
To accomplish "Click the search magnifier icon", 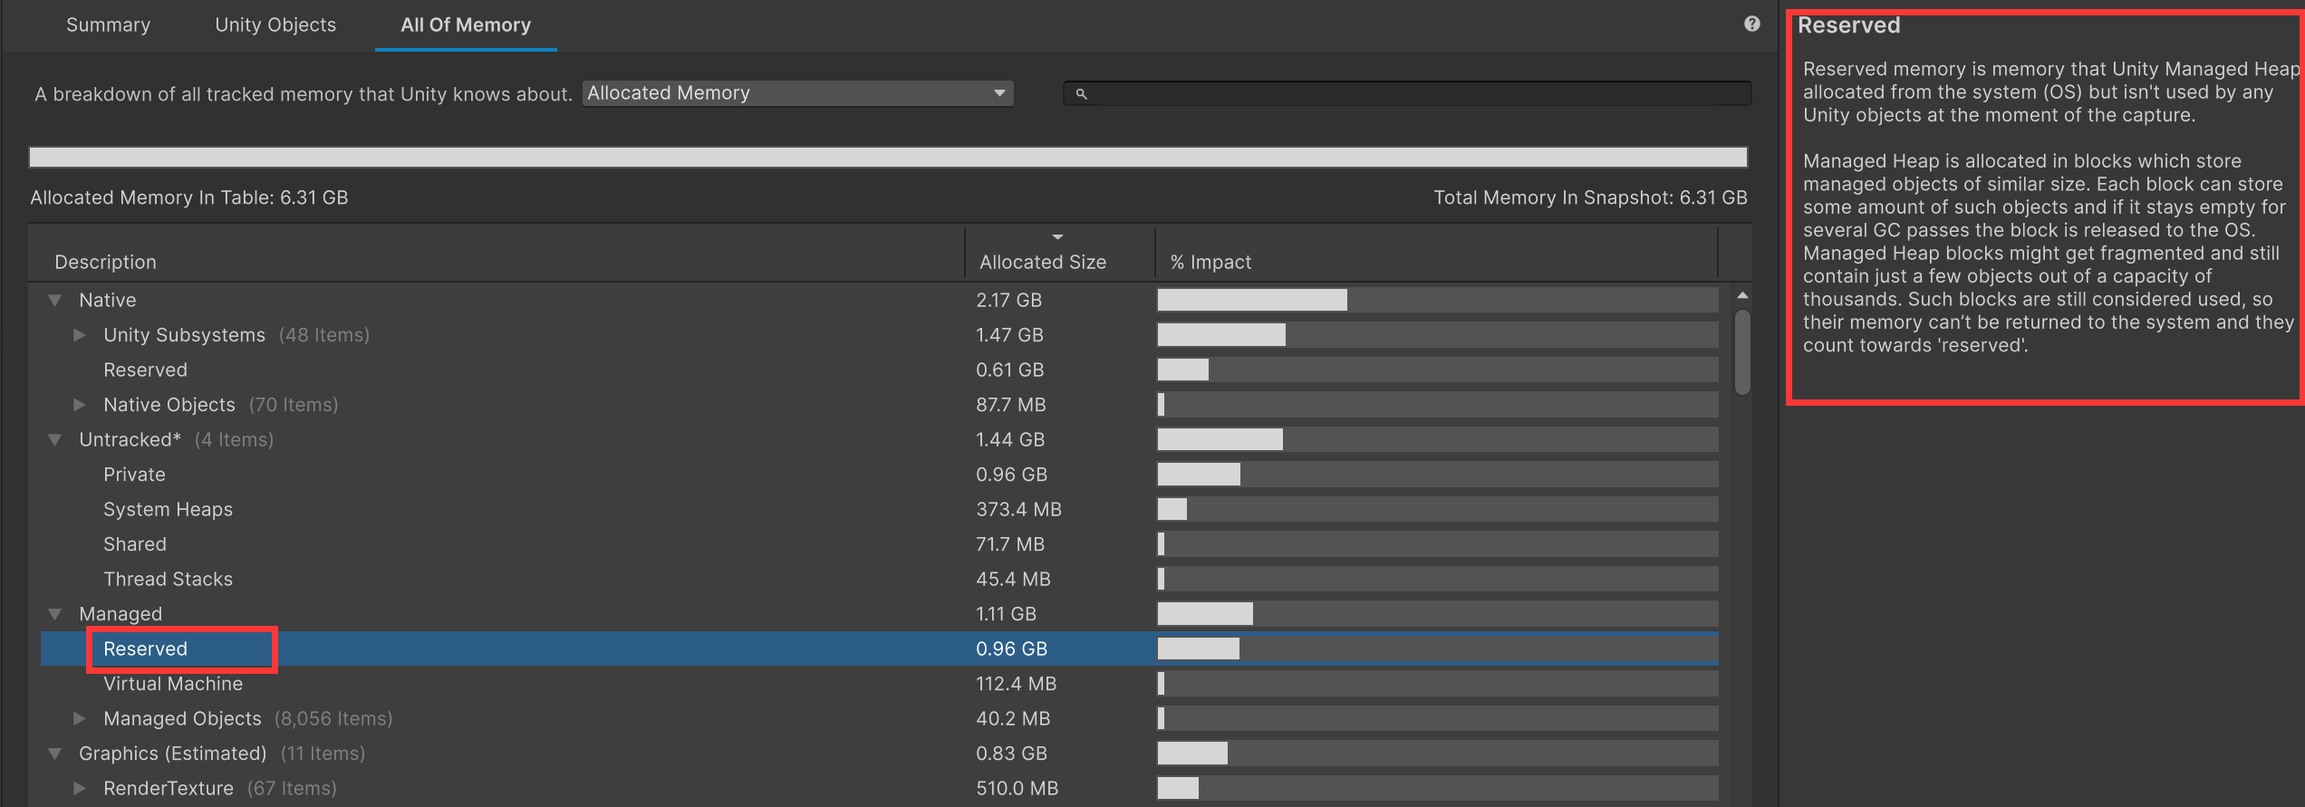I will click(1081, 93).
